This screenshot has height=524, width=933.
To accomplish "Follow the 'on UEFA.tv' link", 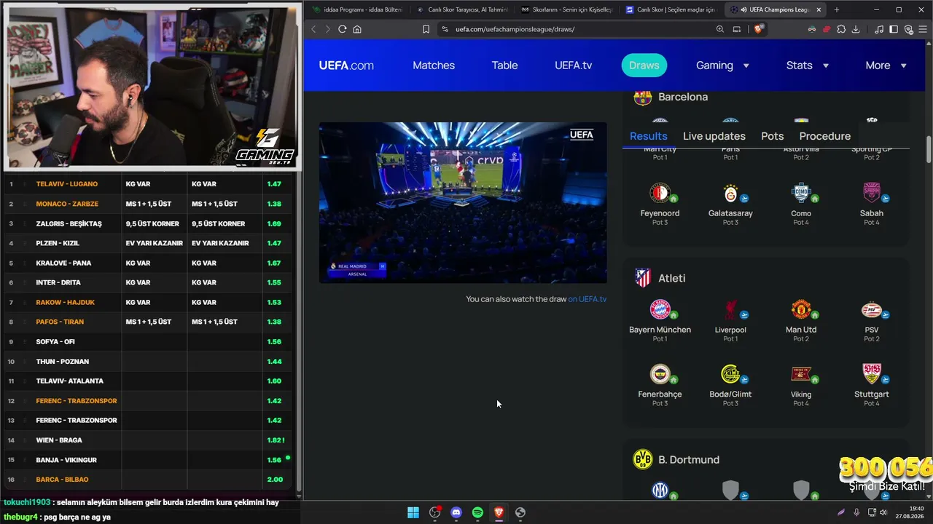I will tap(587, 299).
